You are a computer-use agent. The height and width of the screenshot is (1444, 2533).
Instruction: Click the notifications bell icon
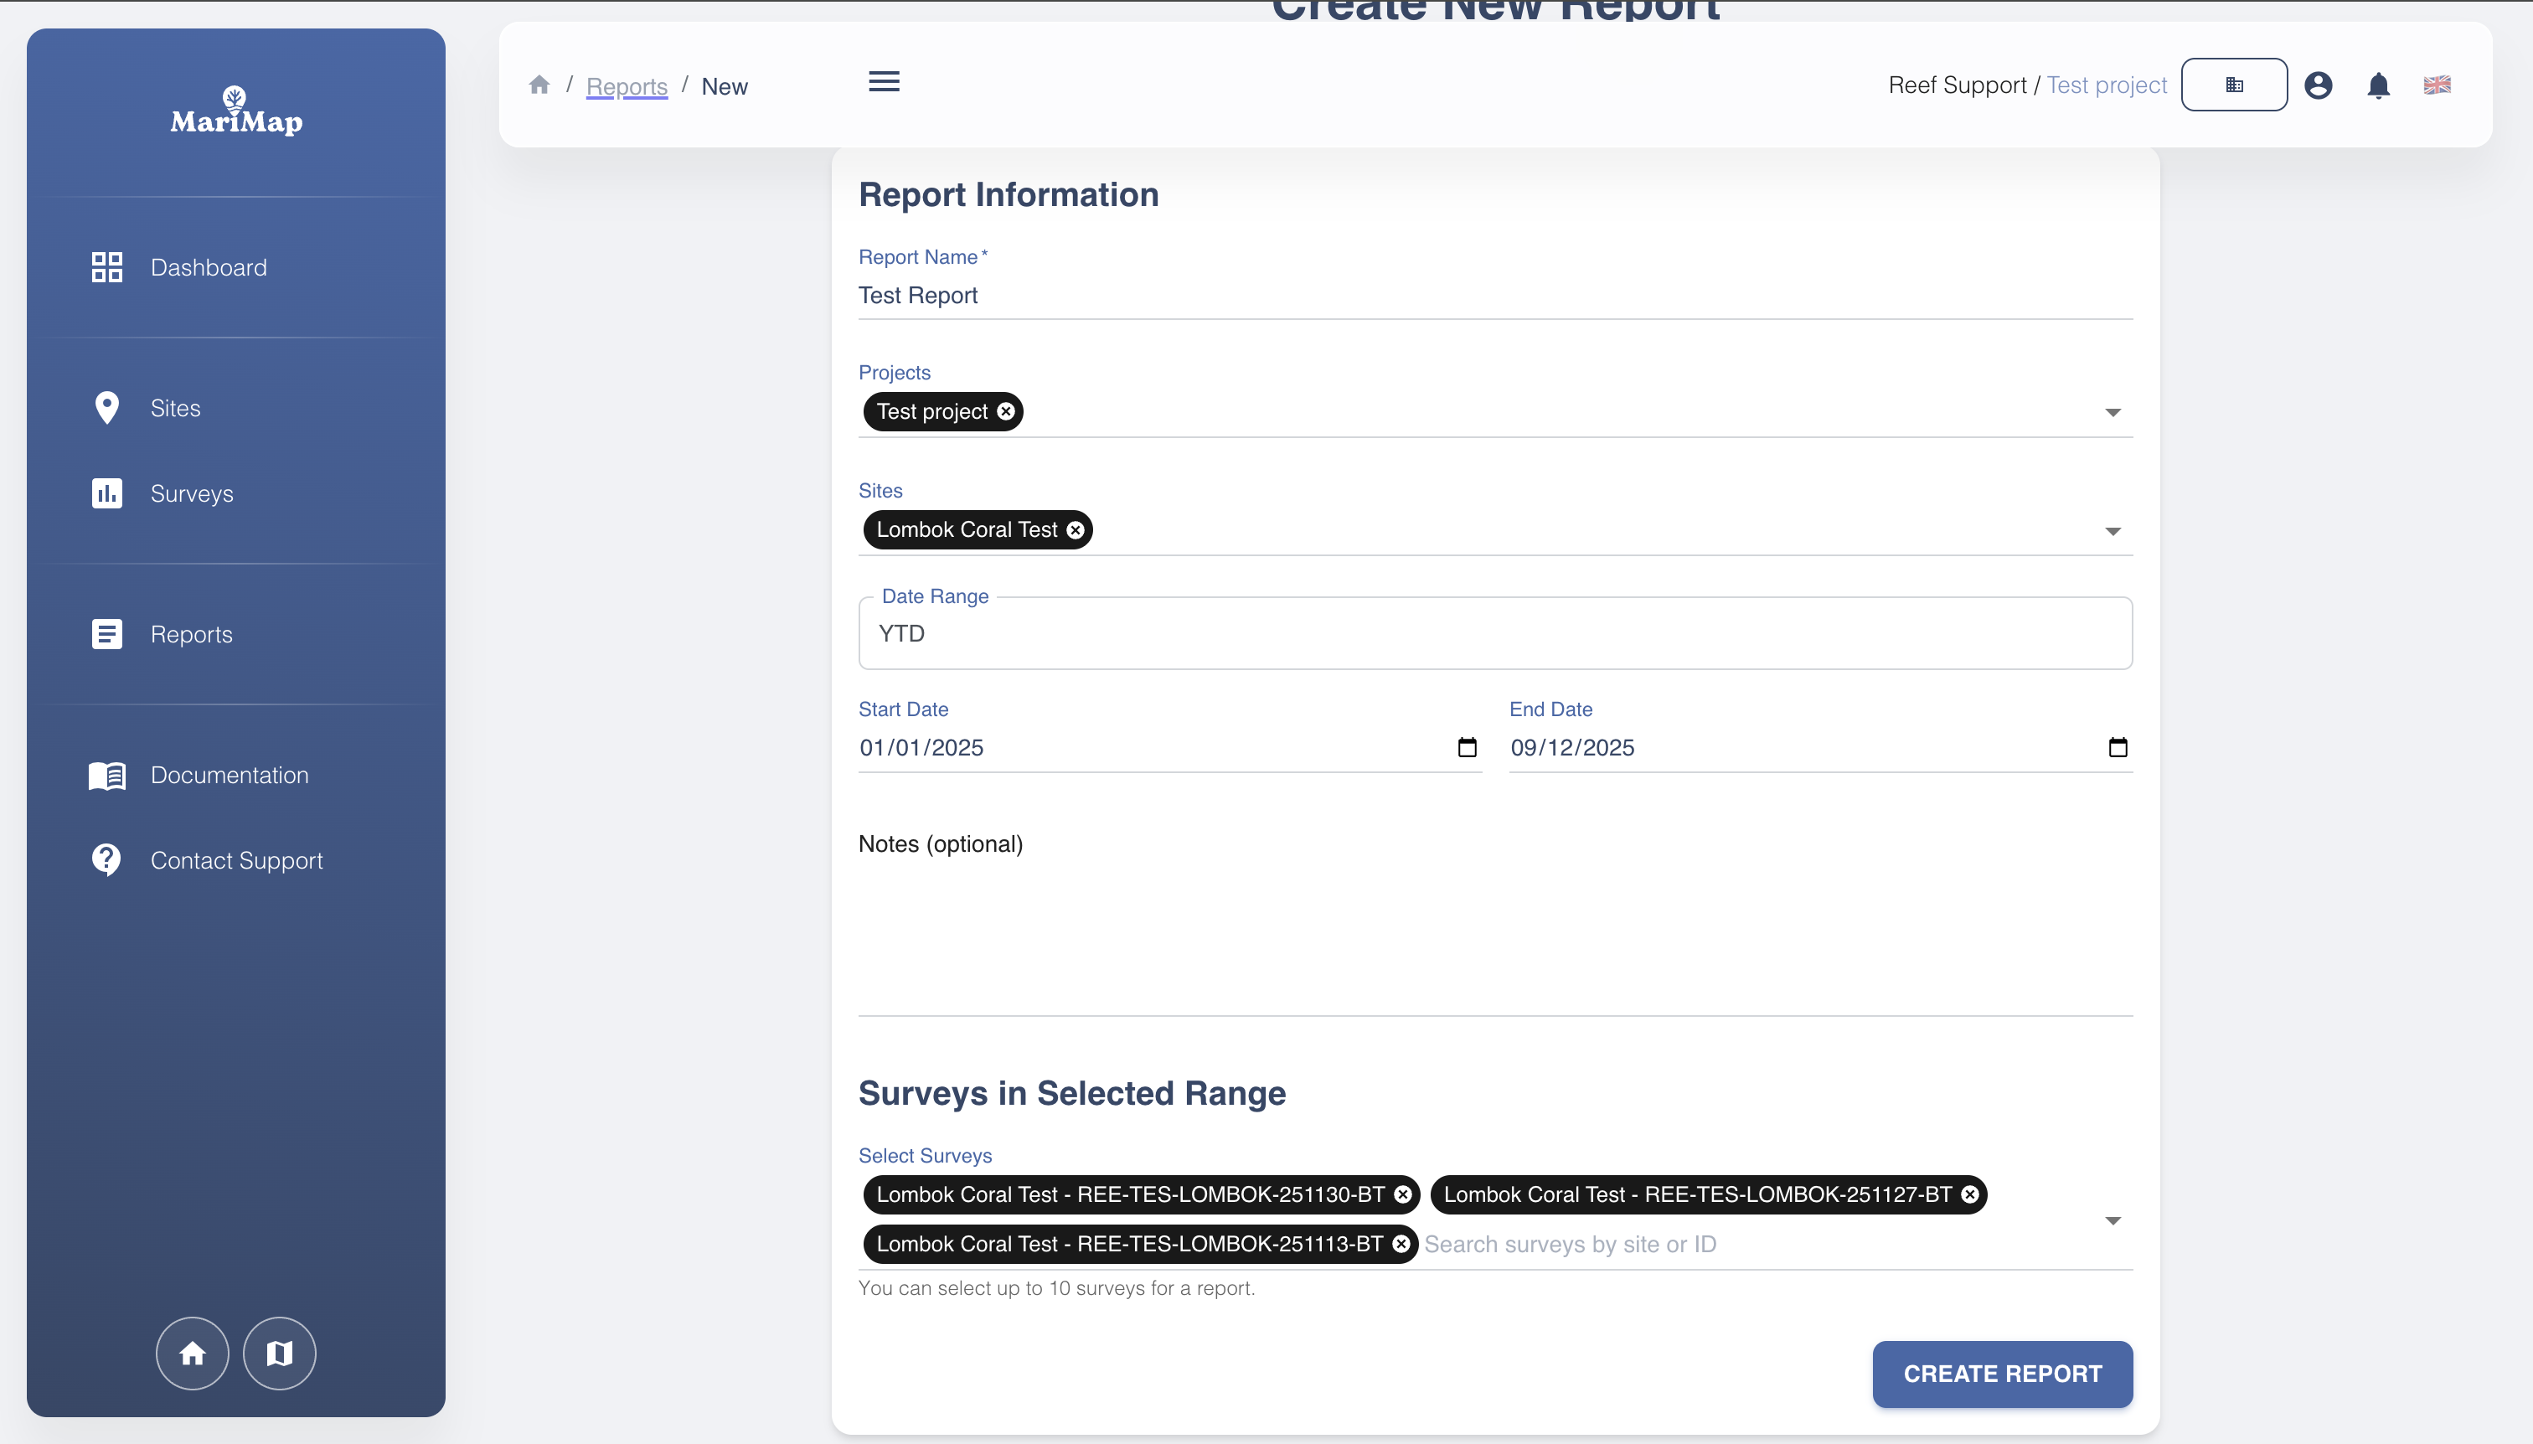point(2378,85)
